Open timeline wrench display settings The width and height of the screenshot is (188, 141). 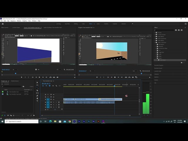pos(56,86)
